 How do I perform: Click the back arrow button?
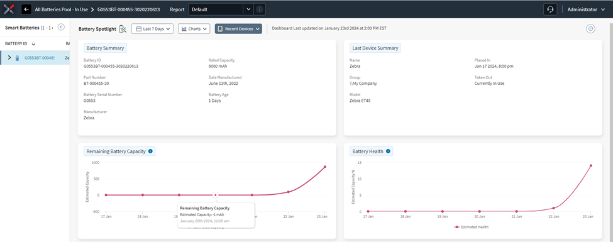tap(26, 9)
